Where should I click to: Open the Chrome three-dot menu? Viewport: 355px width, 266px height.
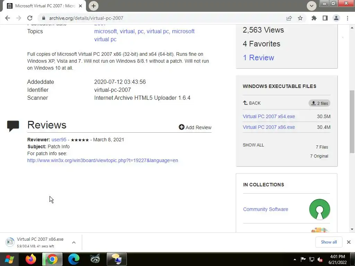(x=347, y=18)
